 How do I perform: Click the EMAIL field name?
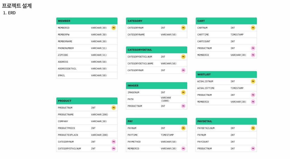(61, 75)
